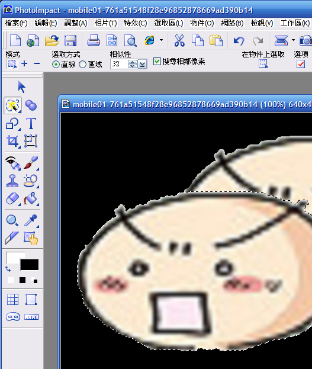The height and width of the screenshot is (369, 312).
Task: Open print preview with magnifier icon
Action: coord(130,40)
